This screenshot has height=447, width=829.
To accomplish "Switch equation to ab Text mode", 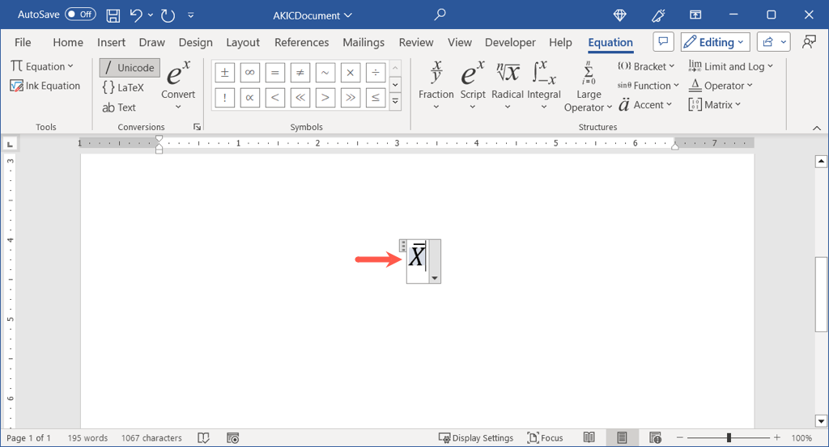I will coord(120,108).
